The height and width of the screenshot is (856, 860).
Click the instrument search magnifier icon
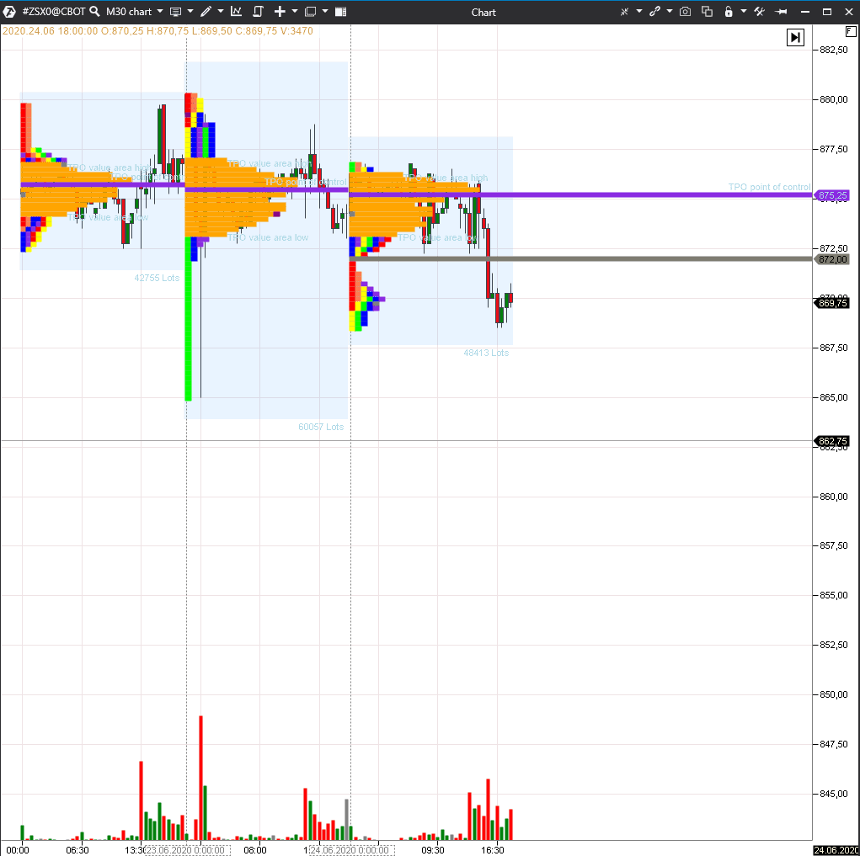(94, 12)
